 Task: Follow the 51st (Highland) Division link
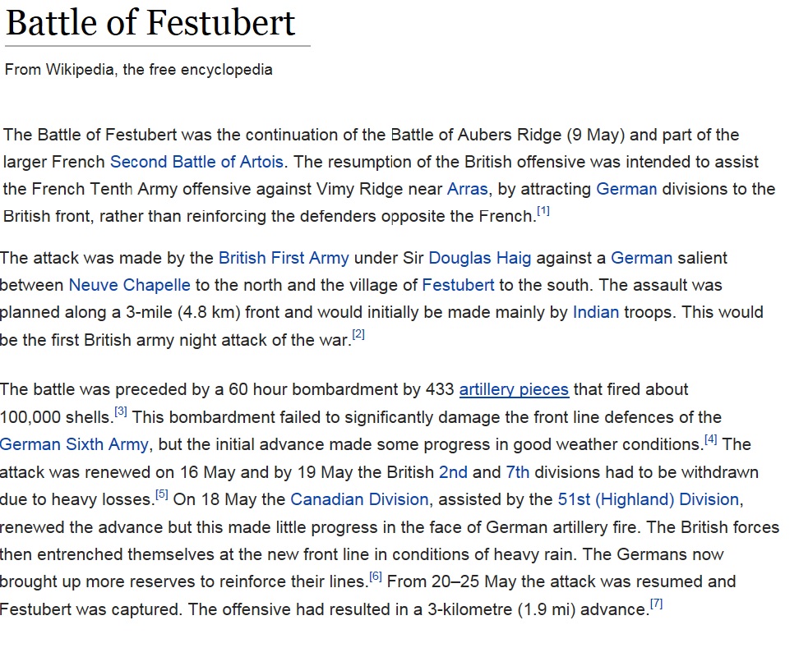pos(649,499)
